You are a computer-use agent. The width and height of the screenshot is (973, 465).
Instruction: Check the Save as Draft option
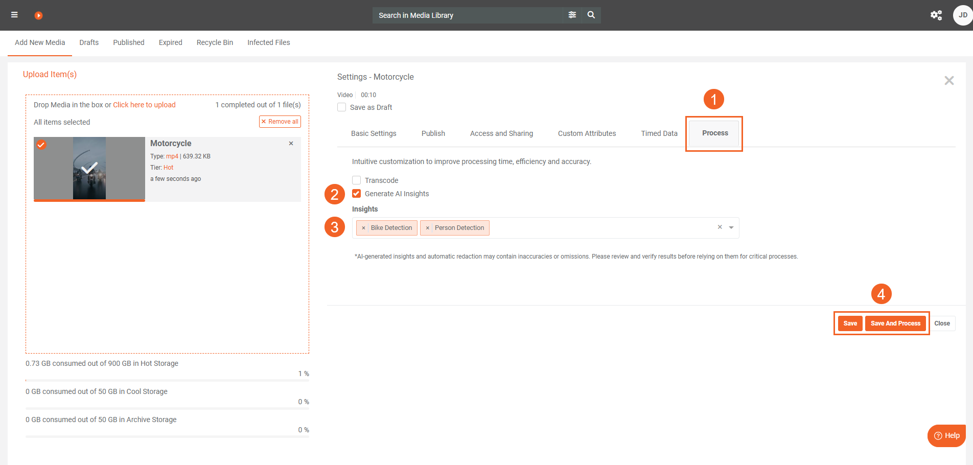342,107
